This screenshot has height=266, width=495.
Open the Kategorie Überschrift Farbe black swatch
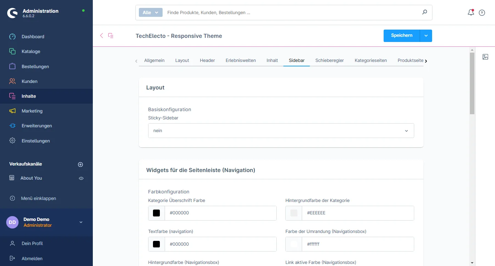tap(156, 213)
